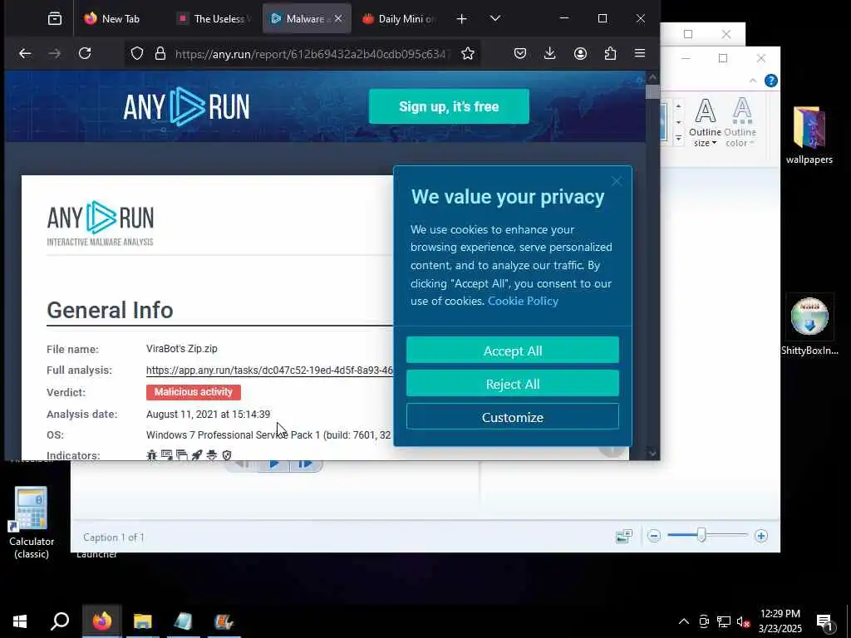Switch to Firefox on taskbar
The image size is (851, 638).
(101, 621)
